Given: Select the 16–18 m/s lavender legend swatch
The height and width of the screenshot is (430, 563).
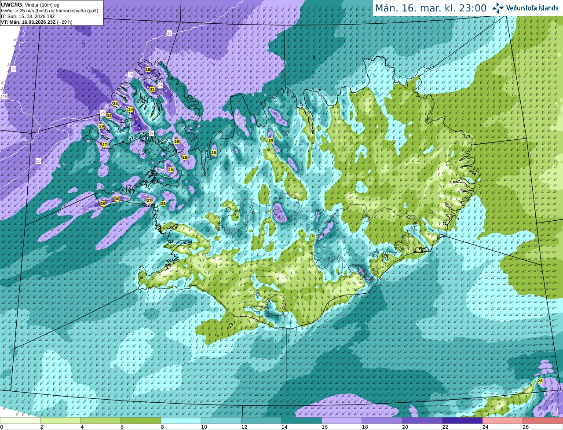Looking at the screenshot, I should tap(342, 421).
